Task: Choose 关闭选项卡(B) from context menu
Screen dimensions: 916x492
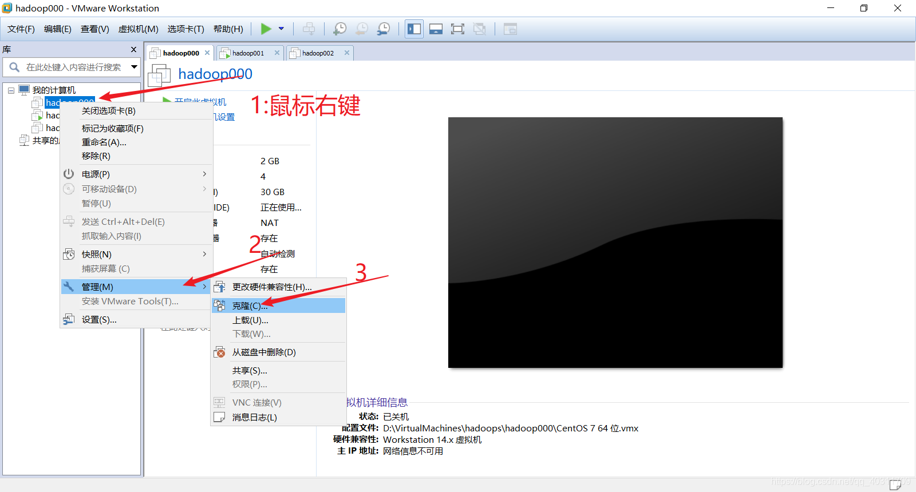Action: (109, 111)
